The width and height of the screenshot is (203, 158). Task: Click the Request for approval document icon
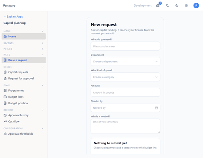point(5,79)
